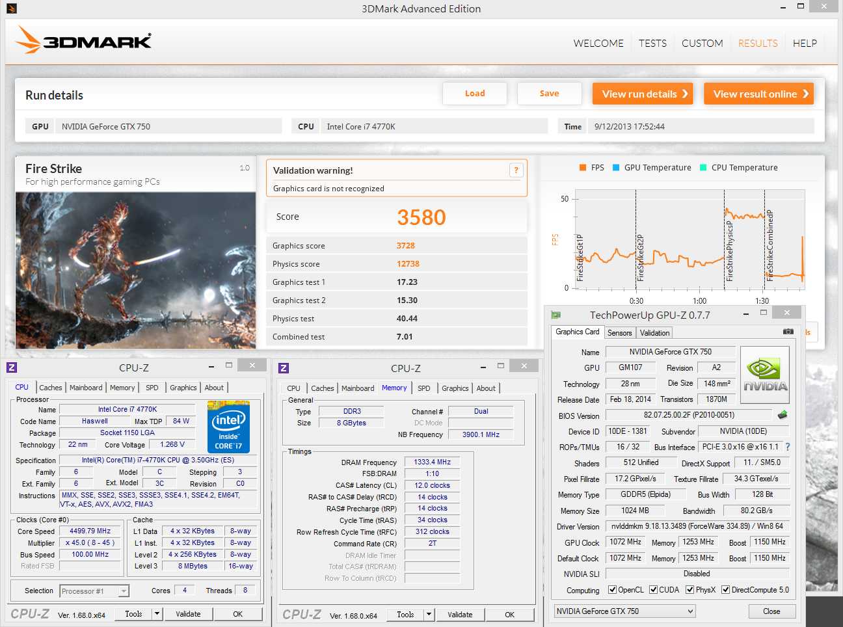Click the validation warning help icon
The height and width of the screenshot is (627, 843).
coord(516,170)
